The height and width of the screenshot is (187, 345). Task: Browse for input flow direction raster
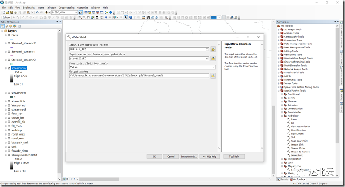(x=213, y=49)
